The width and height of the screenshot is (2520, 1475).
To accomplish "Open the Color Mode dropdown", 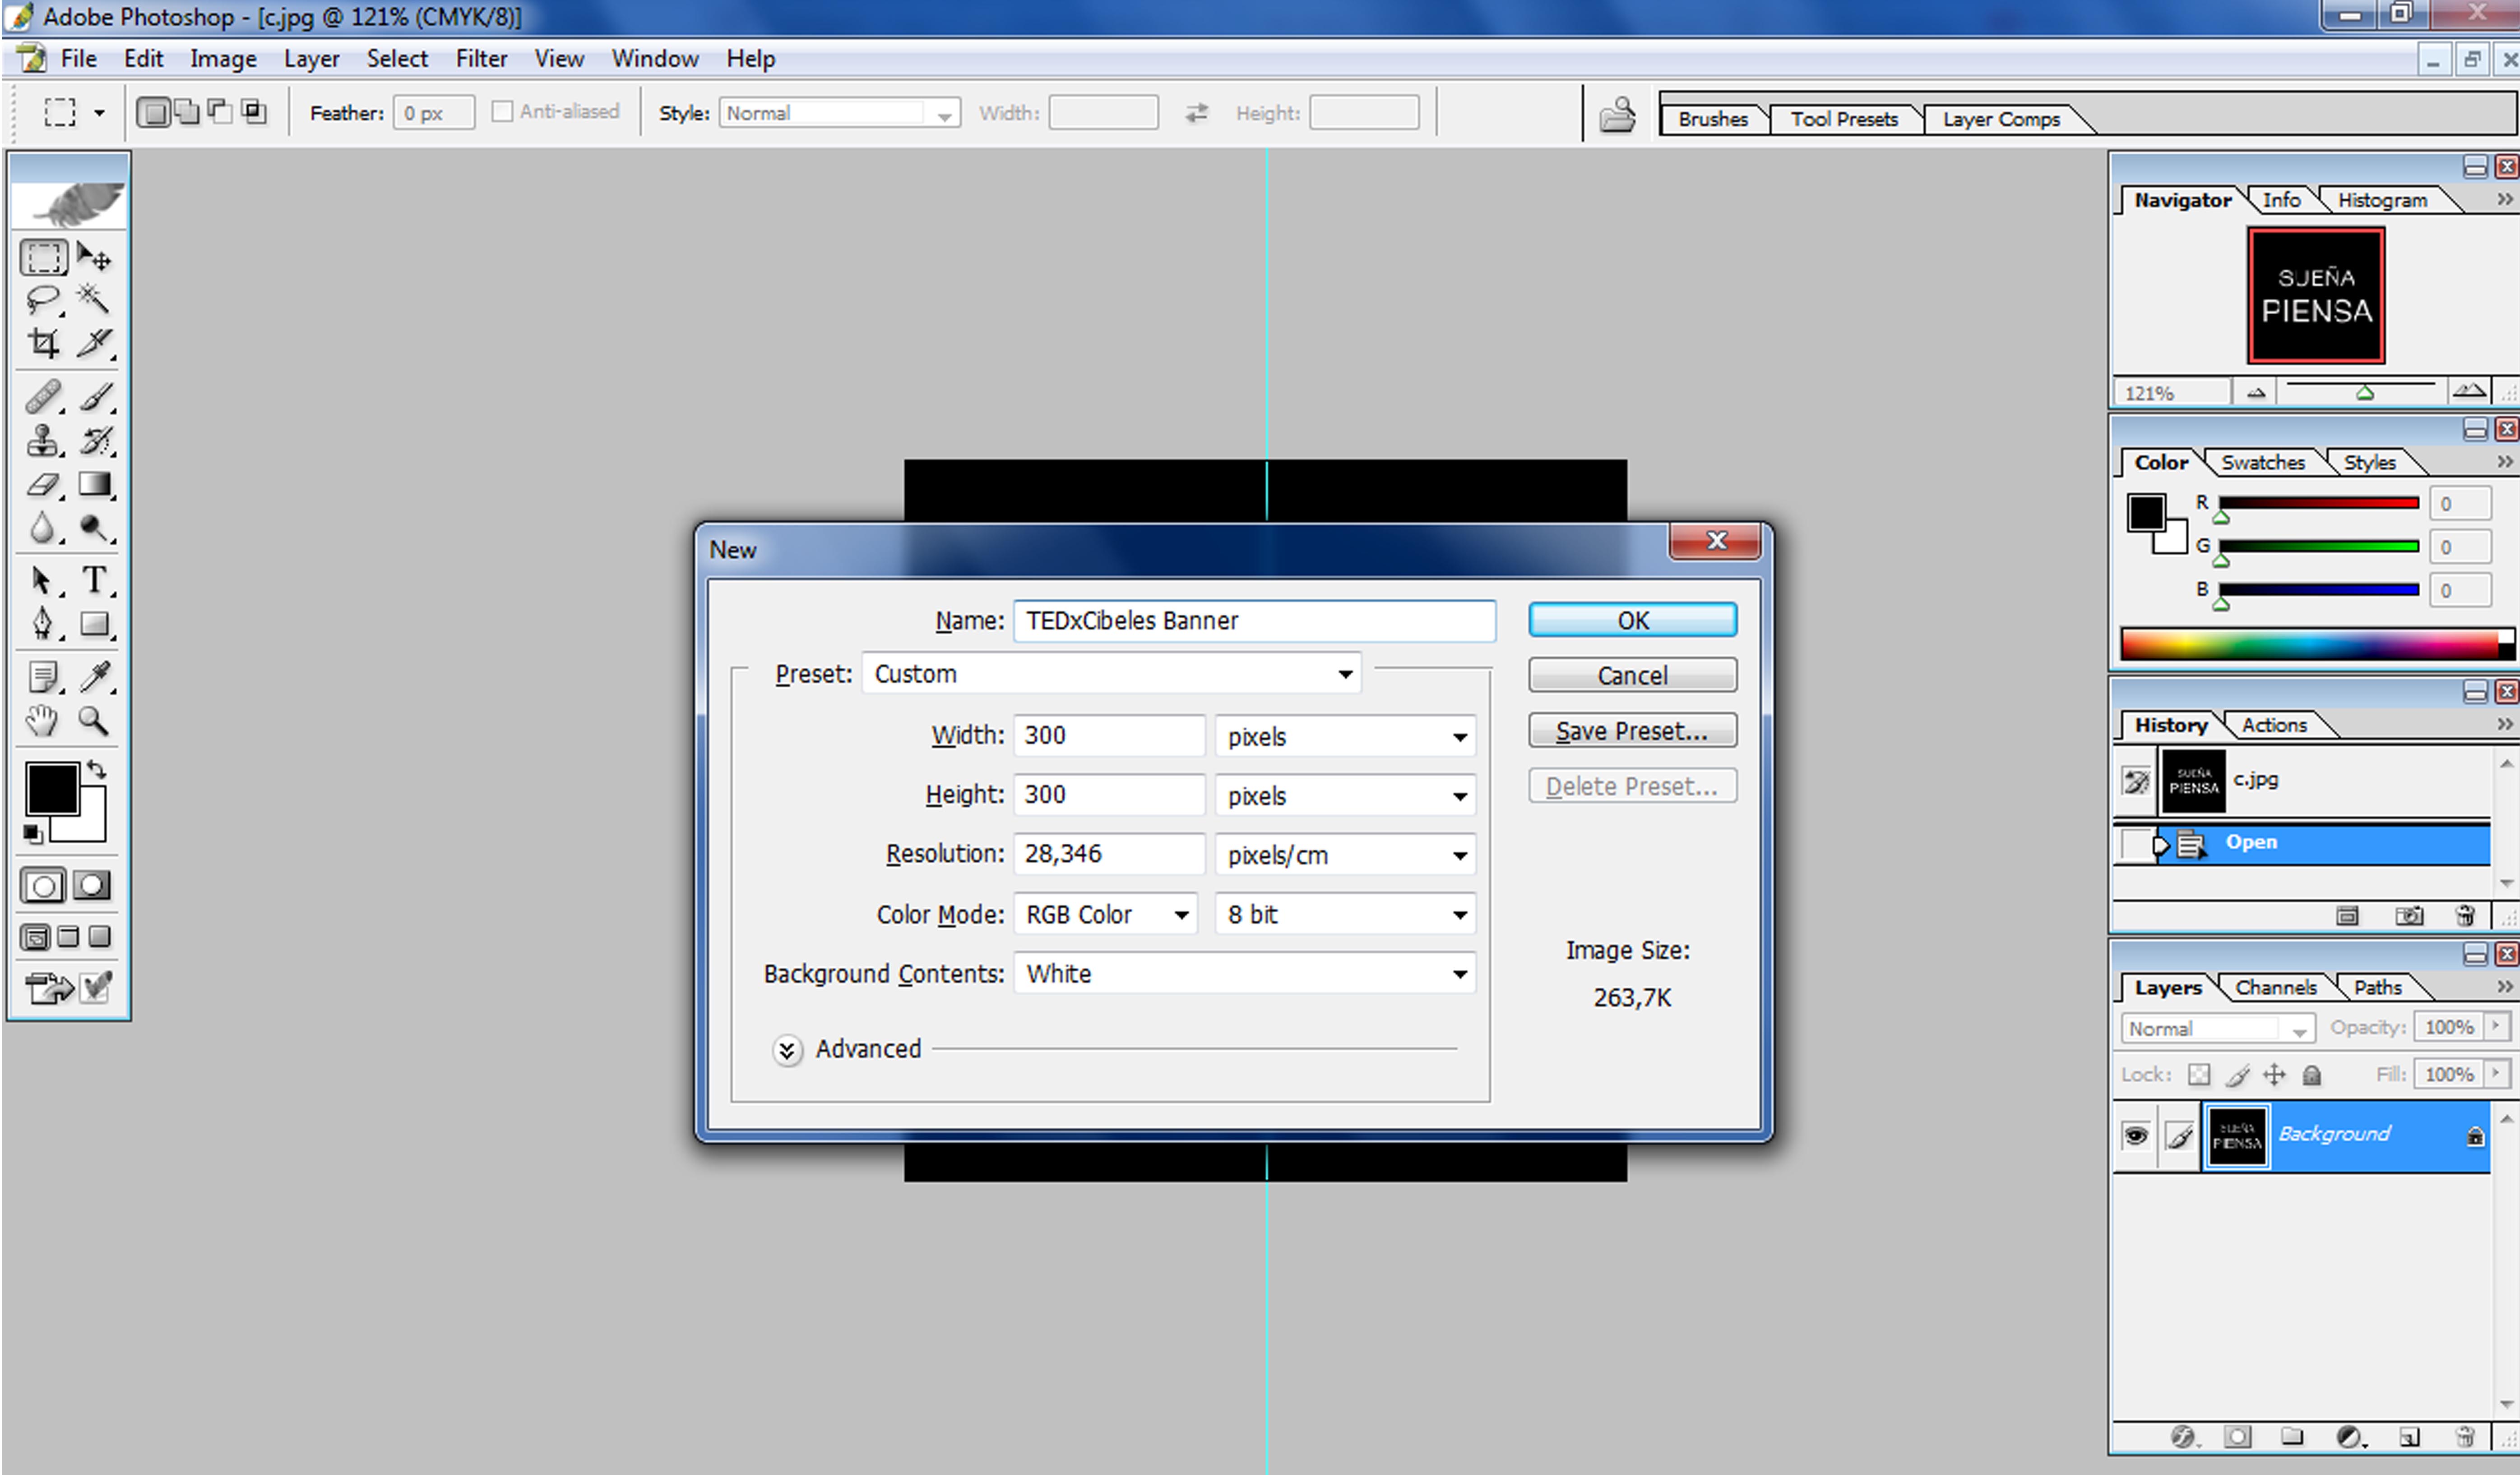I will (1105, 914).
